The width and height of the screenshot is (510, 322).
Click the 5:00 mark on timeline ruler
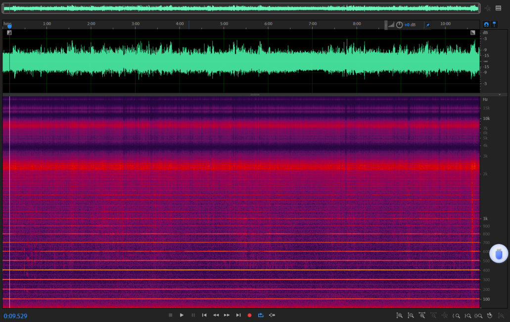[224, 24]
